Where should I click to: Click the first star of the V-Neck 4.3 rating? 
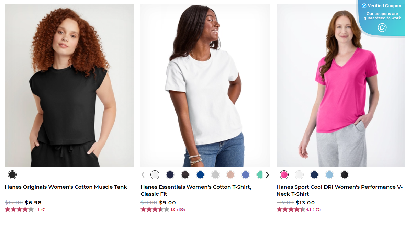pyautogui.click(x=279, y=209)
